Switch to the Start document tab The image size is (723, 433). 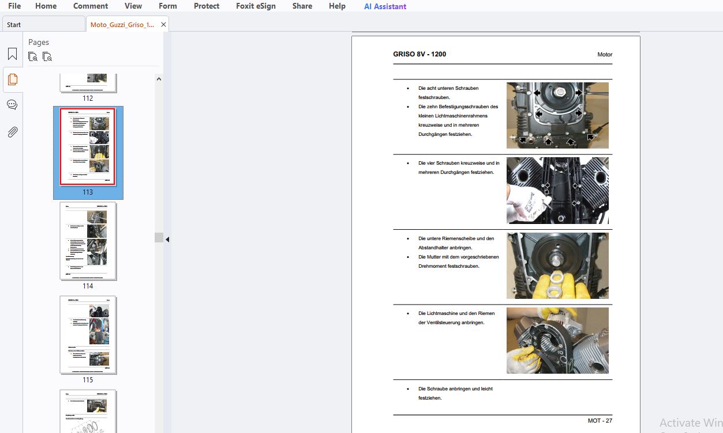tap(44, 25)
